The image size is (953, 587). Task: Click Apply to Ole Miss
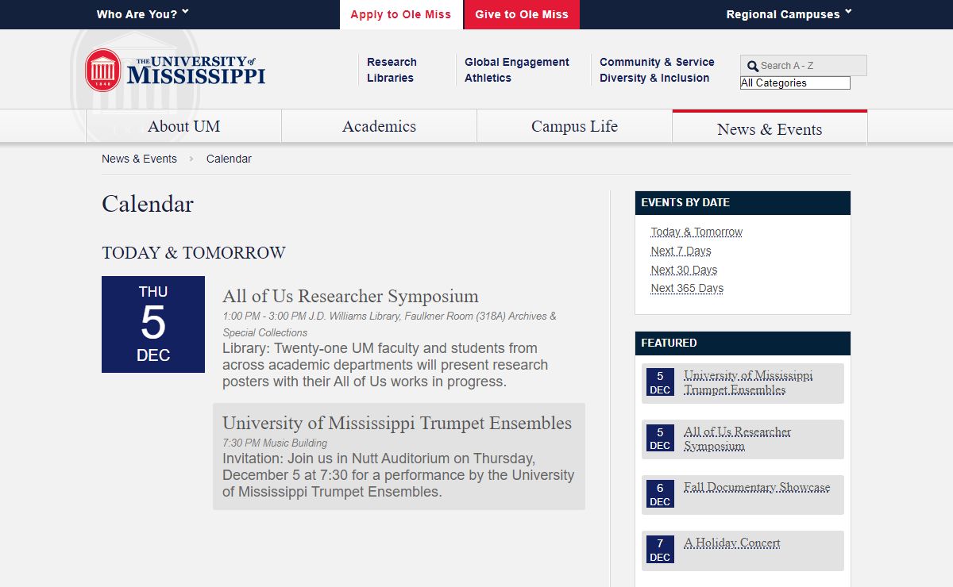coord(401,14)
